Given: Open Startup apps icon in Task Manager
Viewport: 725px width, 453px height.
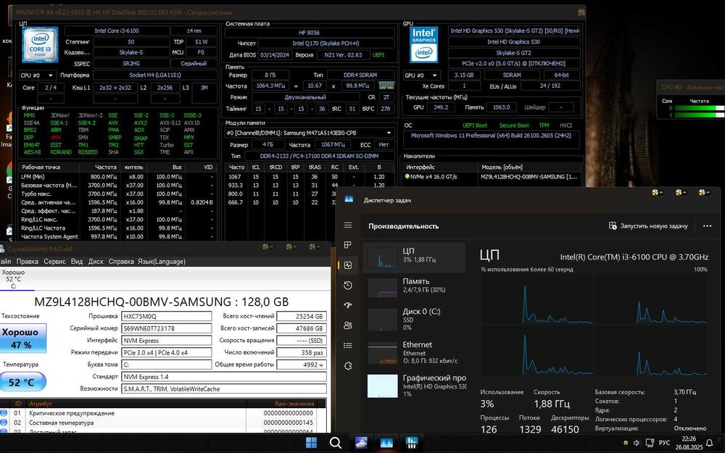Looking at the screenshot, I should point(348,305).
